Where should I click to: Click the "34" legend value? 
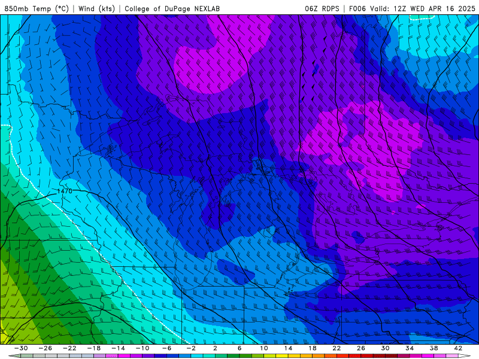click(410, 348)
